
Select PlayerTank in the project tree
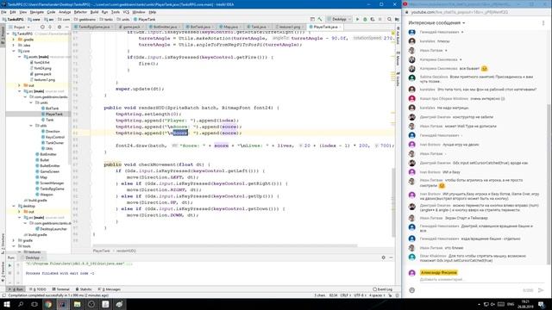tap(53, 115)
